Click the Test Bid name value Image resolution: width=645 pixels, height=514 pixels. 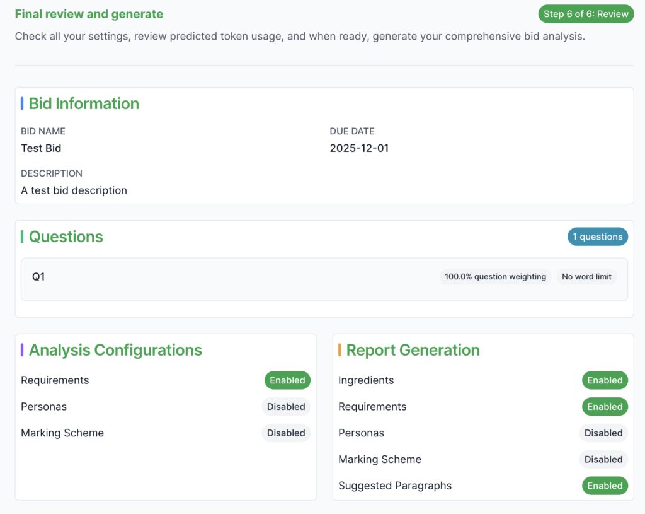click(41, 148)
